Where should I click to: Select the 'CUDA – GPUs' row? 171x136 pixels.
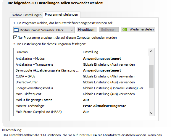pos(81,76)
